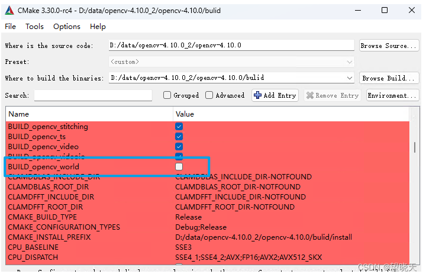Click the plus icon on Add Entry

(x=257, y=95)
